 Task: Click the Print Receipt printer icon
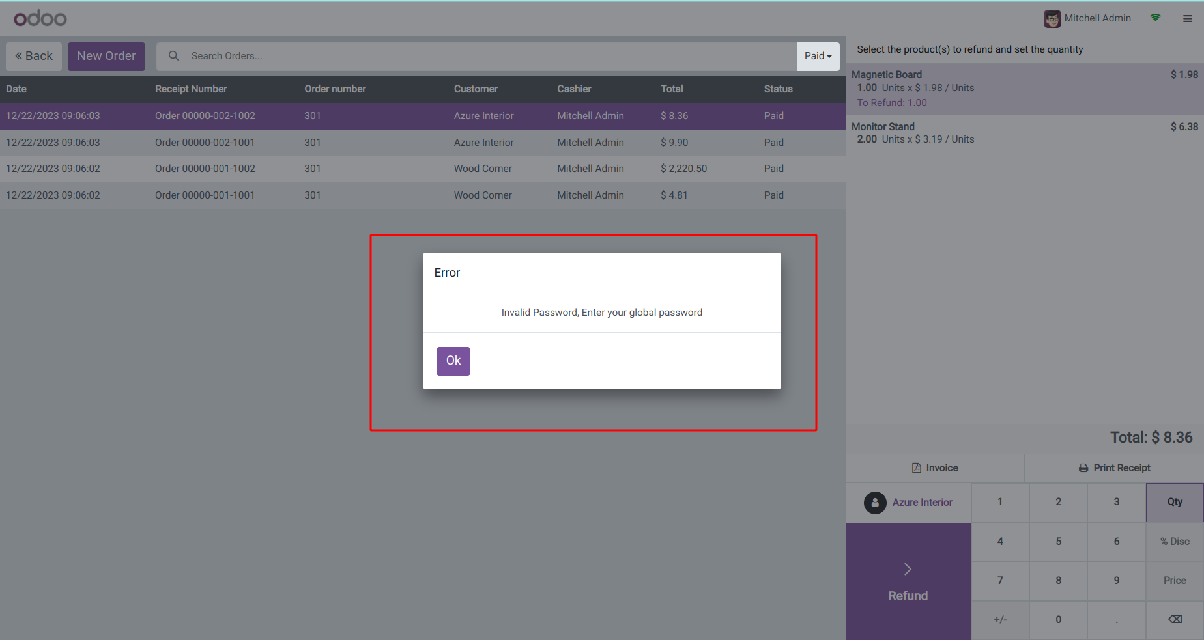tap(1083, 468)
